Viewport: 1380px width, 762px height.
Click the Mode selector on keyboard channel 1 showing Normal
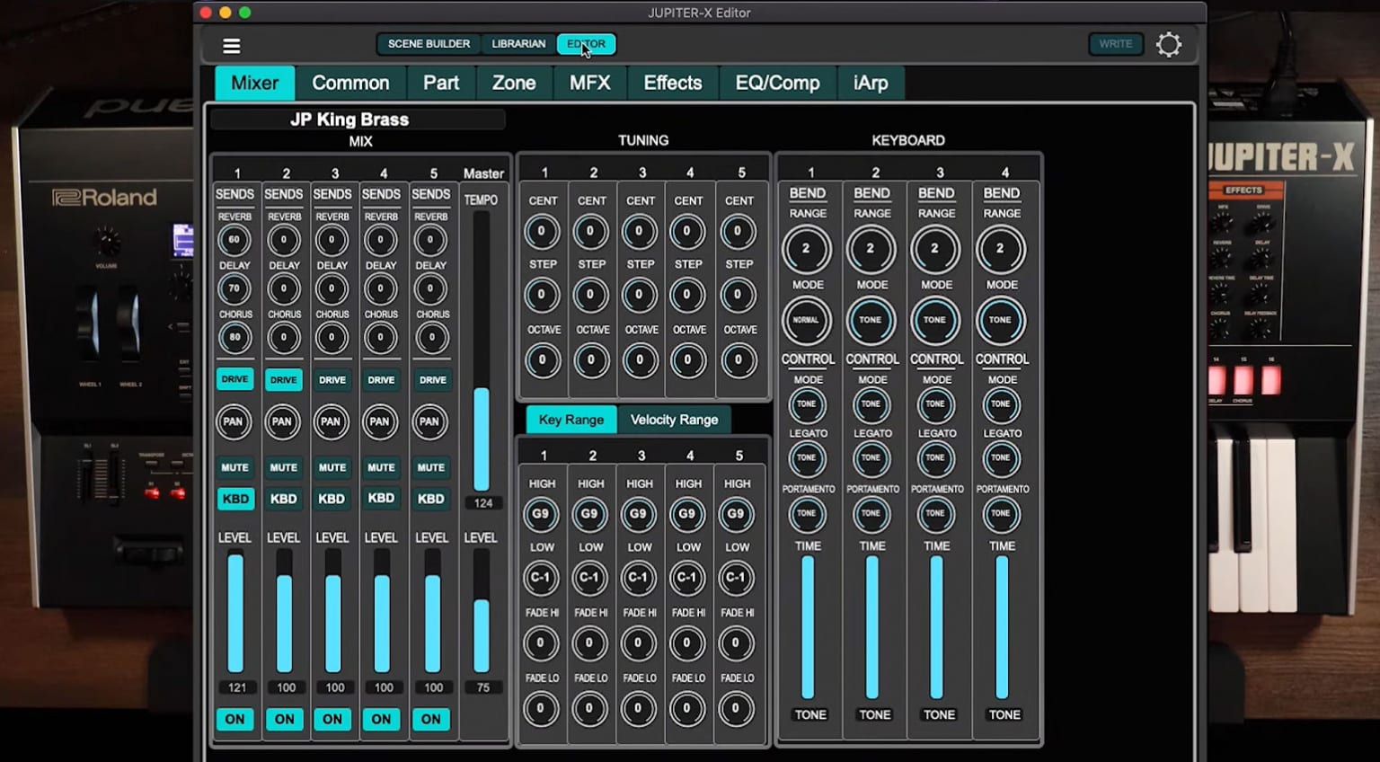coord(807,320)
